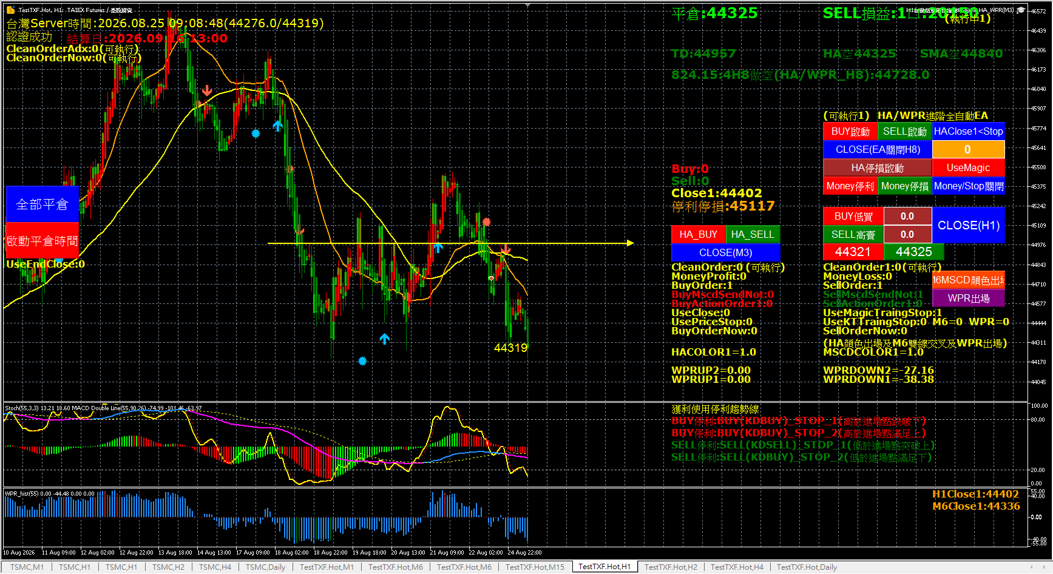Image resolution: width=1053 pixels, height=574 pixels.
Task: Click the orange 0 value field
Action: [968, 150]
